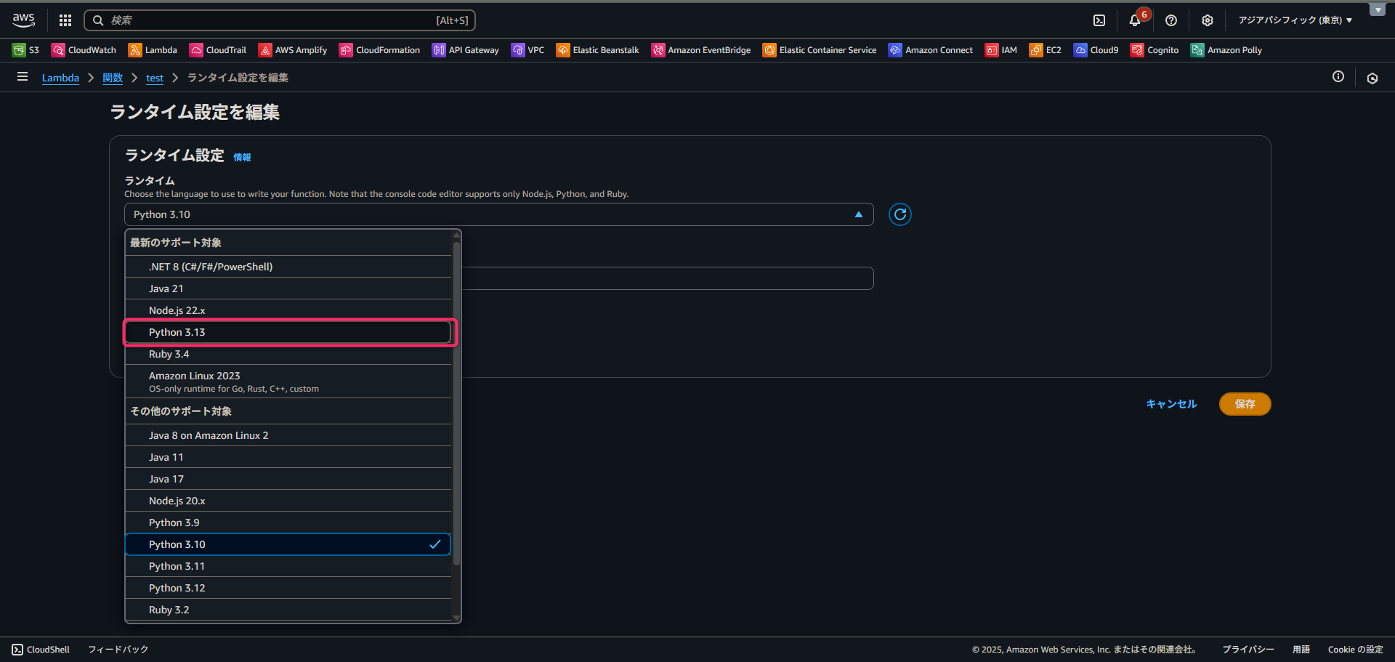Click the help question mark icon

(x=1171, y=20)
